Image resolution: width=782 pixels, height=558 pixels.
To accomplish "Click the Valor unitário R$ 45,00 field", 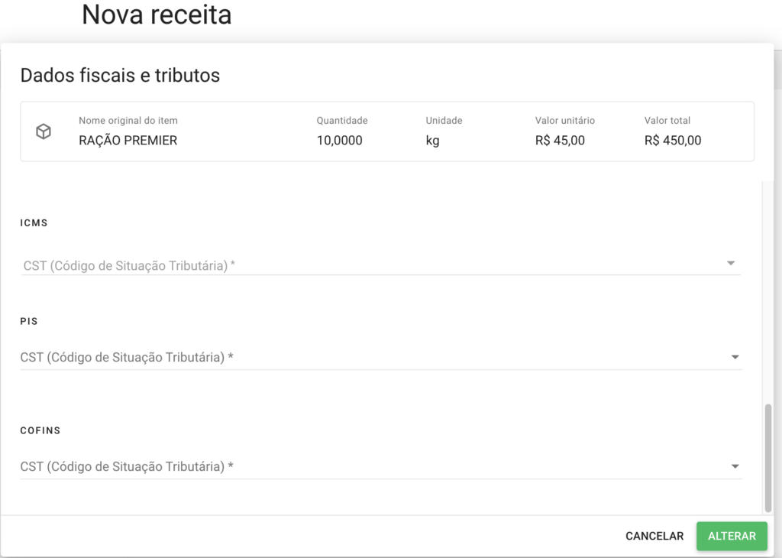I will (560, 140).
